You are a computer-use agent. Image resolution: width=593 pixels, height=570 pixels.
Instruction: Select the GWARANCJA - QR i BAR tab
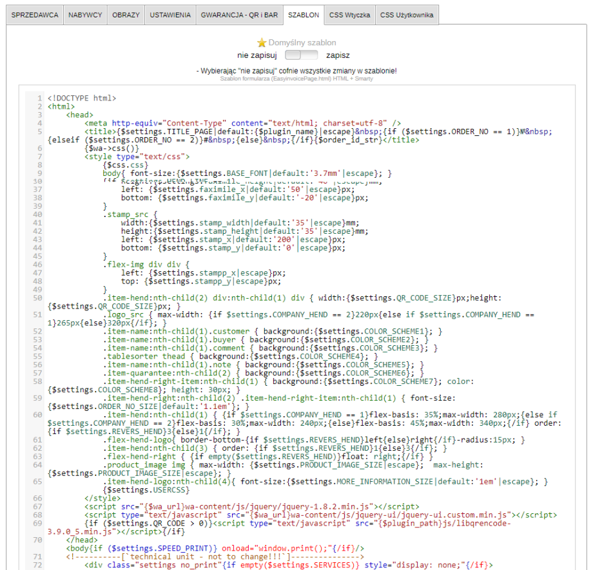(x=239, y=15)
